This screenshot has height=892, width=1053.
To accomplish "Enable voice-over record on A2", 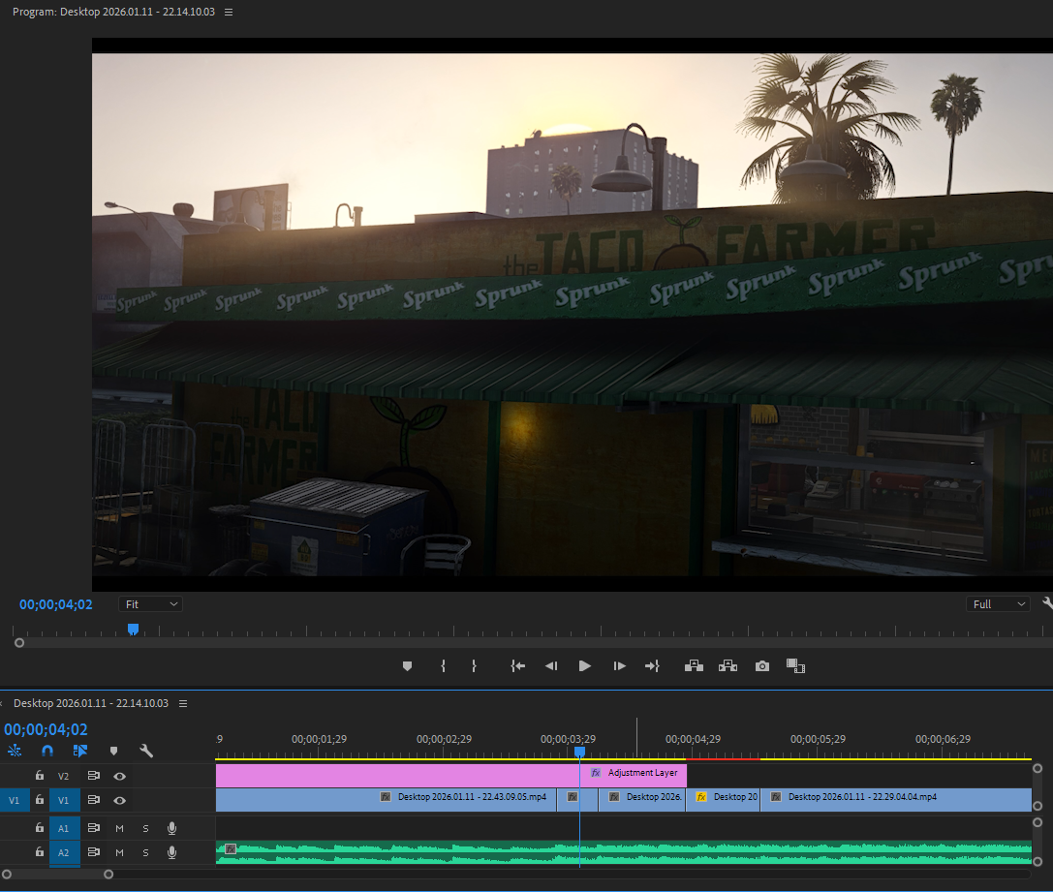I will click(x=171, y=852).
